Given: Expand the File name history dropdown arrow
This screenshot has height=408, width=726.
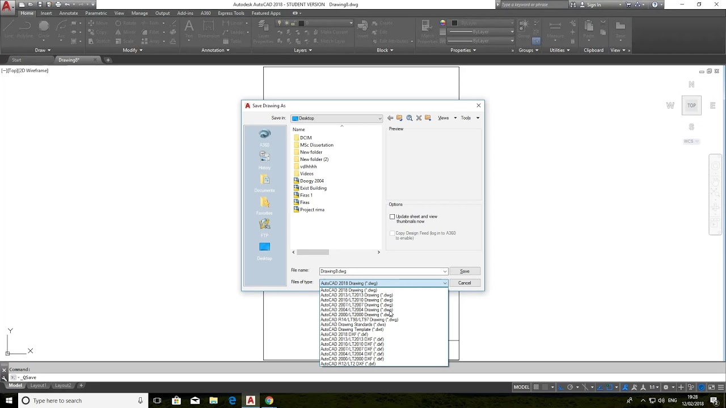Looking at the screenshot, I should (x=444, y=271).
